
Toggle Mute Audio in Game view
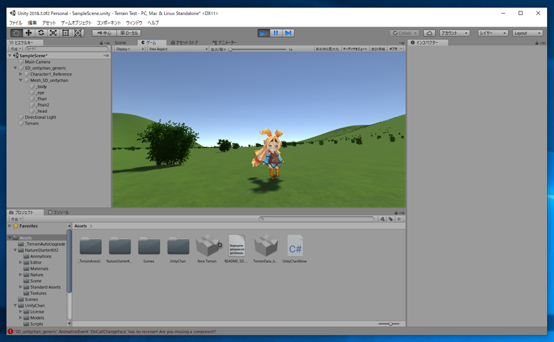pyautogui.click(x=354, y=49)
